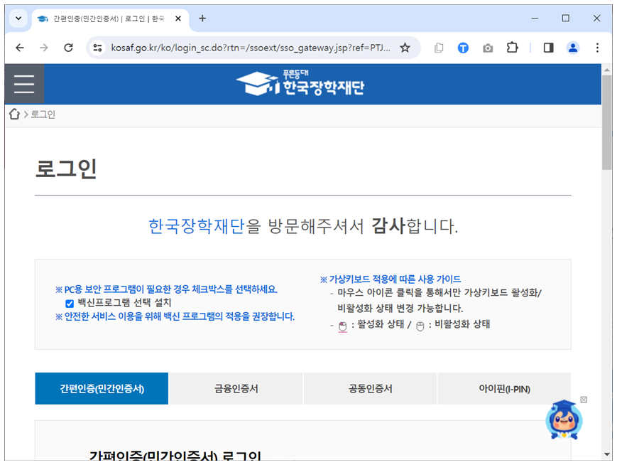Reload the page with refresh icon

tap(68, 48)
